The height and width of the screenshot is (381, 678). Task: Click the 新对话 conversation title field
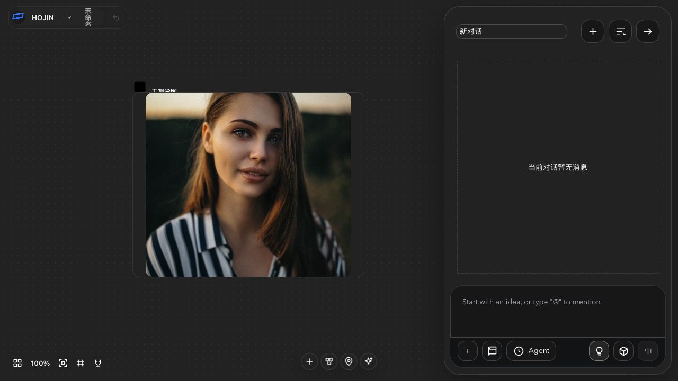coord(512,31)
